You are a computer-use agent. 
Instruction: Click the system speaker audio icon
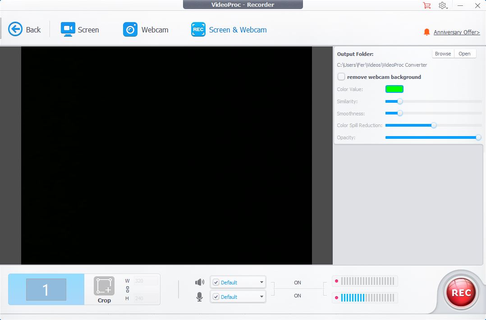pos(200,282)
